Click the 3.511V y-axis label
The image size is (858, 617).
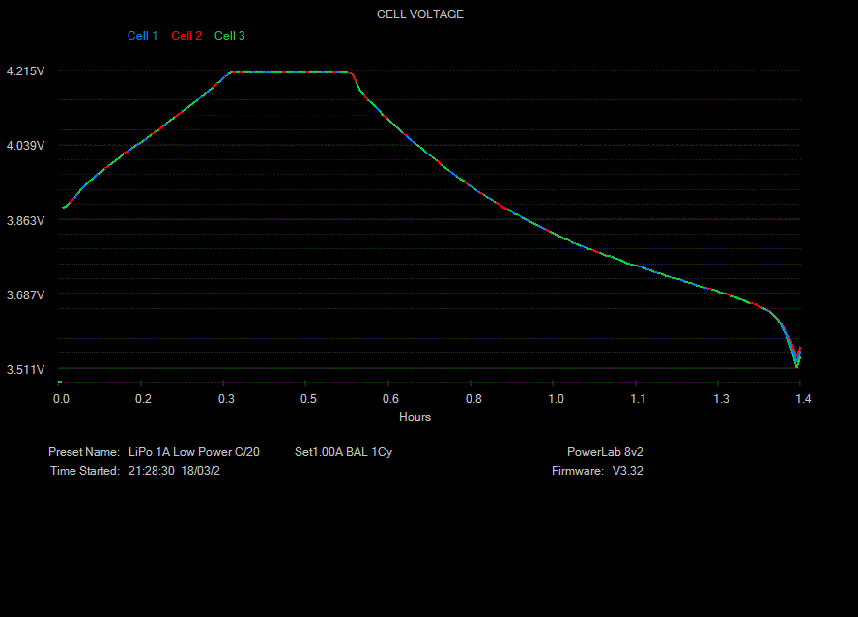pos(25,369)
